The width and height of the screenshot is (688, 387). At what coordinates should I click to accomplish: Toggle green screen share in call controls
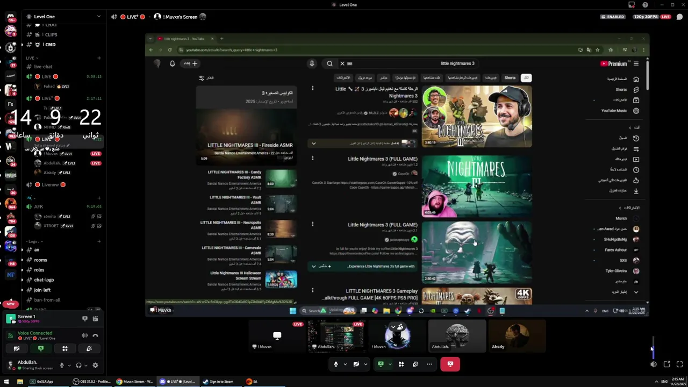(x=381, y=364)
